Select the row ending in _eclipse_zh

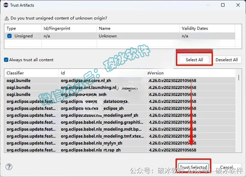pyautogui.click(x=120, y=109)
